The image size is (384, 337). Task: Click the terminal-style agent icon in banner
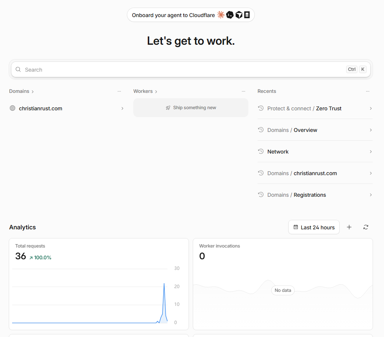click(230, 15)
